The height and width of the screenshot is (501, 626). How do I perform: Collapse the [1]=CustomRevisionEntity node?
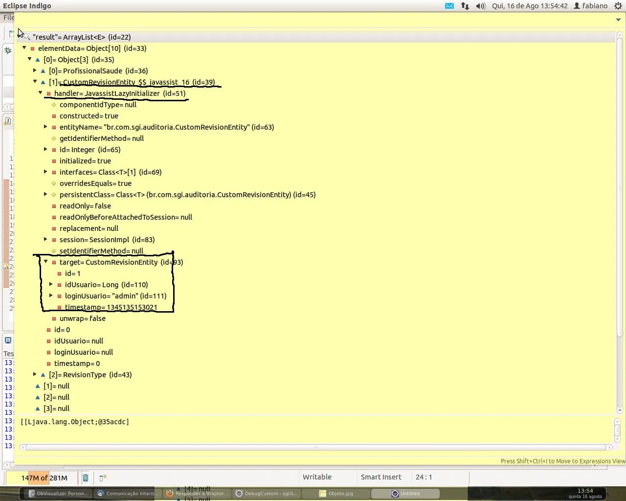point(35,82)
